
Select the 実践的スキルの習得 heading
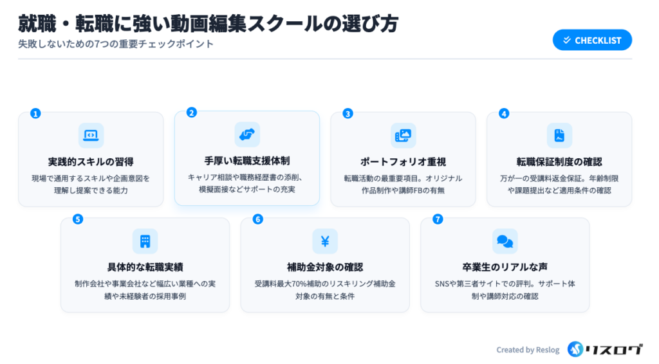pos(91,161)
